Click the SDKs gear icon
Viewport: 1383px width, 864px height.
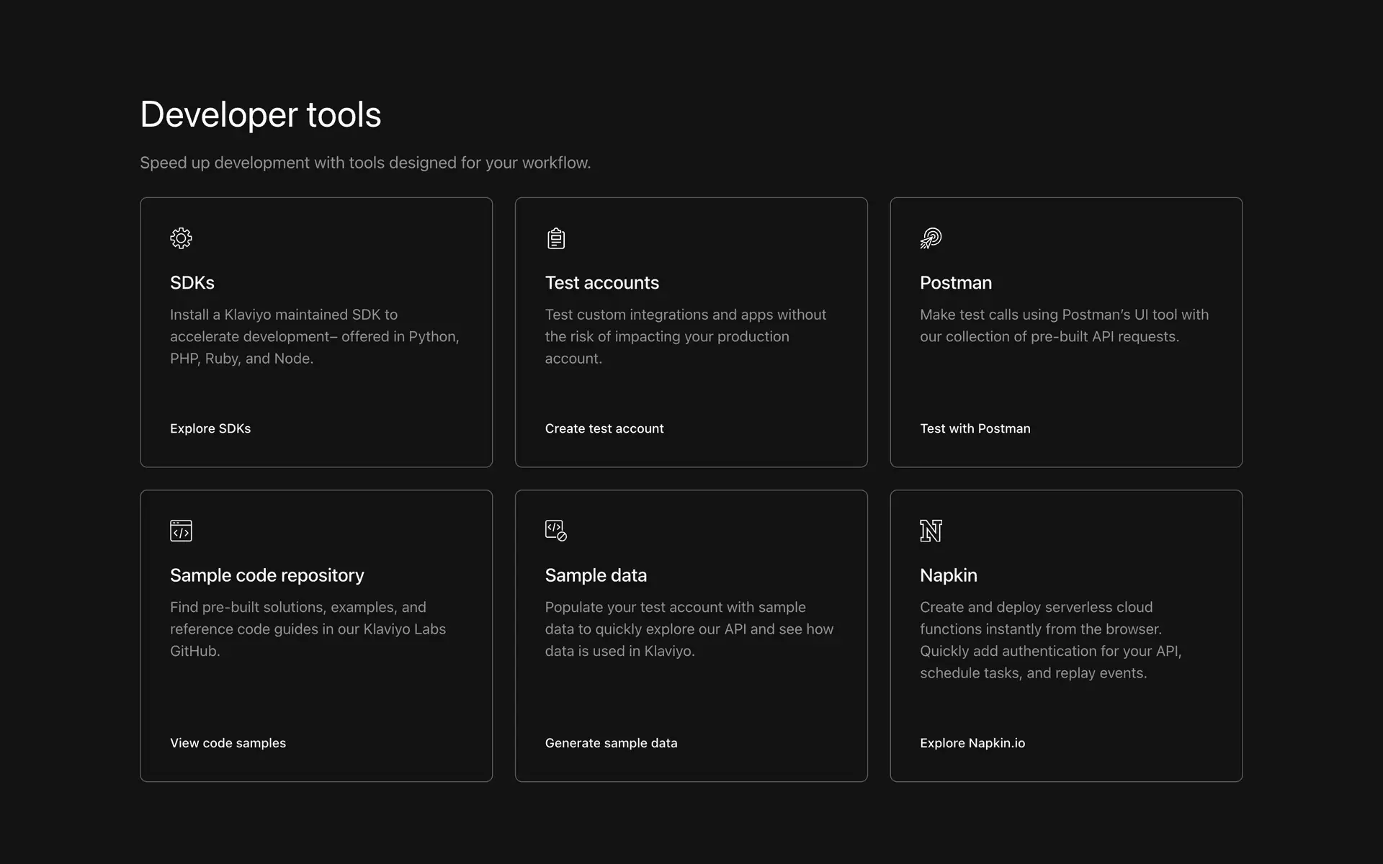point(181,238)
